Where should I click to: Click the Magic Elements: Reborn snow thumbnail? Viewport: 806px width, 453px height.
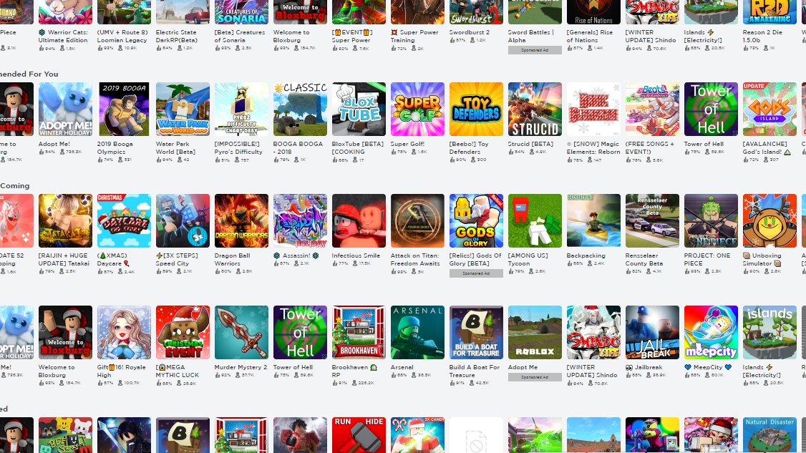(593, 109)
